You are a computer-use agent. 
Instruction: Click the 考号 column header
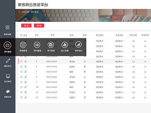click(53, 35)
